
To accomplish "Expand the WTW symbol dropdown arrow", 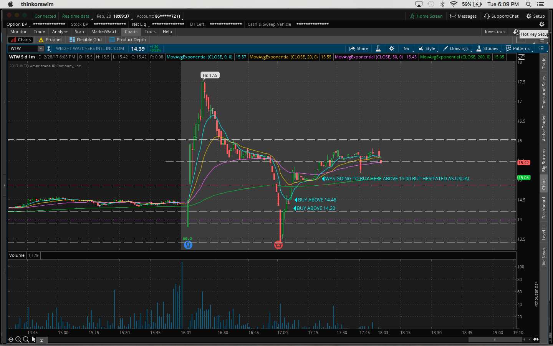I will point(41,48).
